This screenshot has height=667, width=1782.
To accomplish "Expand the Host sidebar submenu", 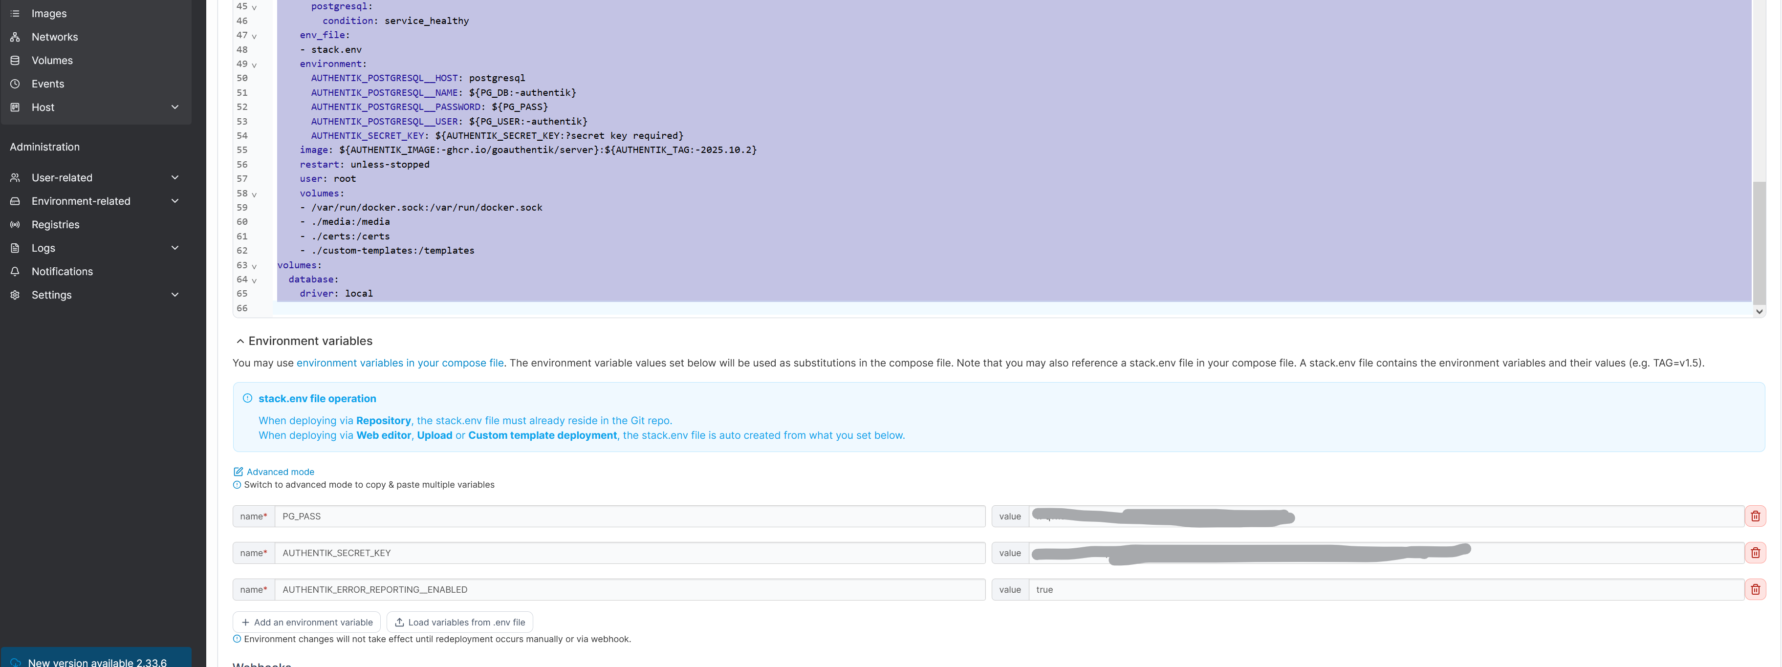I will 174,107.
